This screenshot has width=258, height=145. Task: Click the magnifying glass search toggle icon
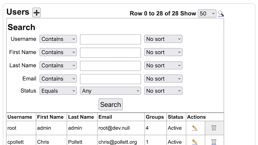pyautogui.click(x=221, y=14)
